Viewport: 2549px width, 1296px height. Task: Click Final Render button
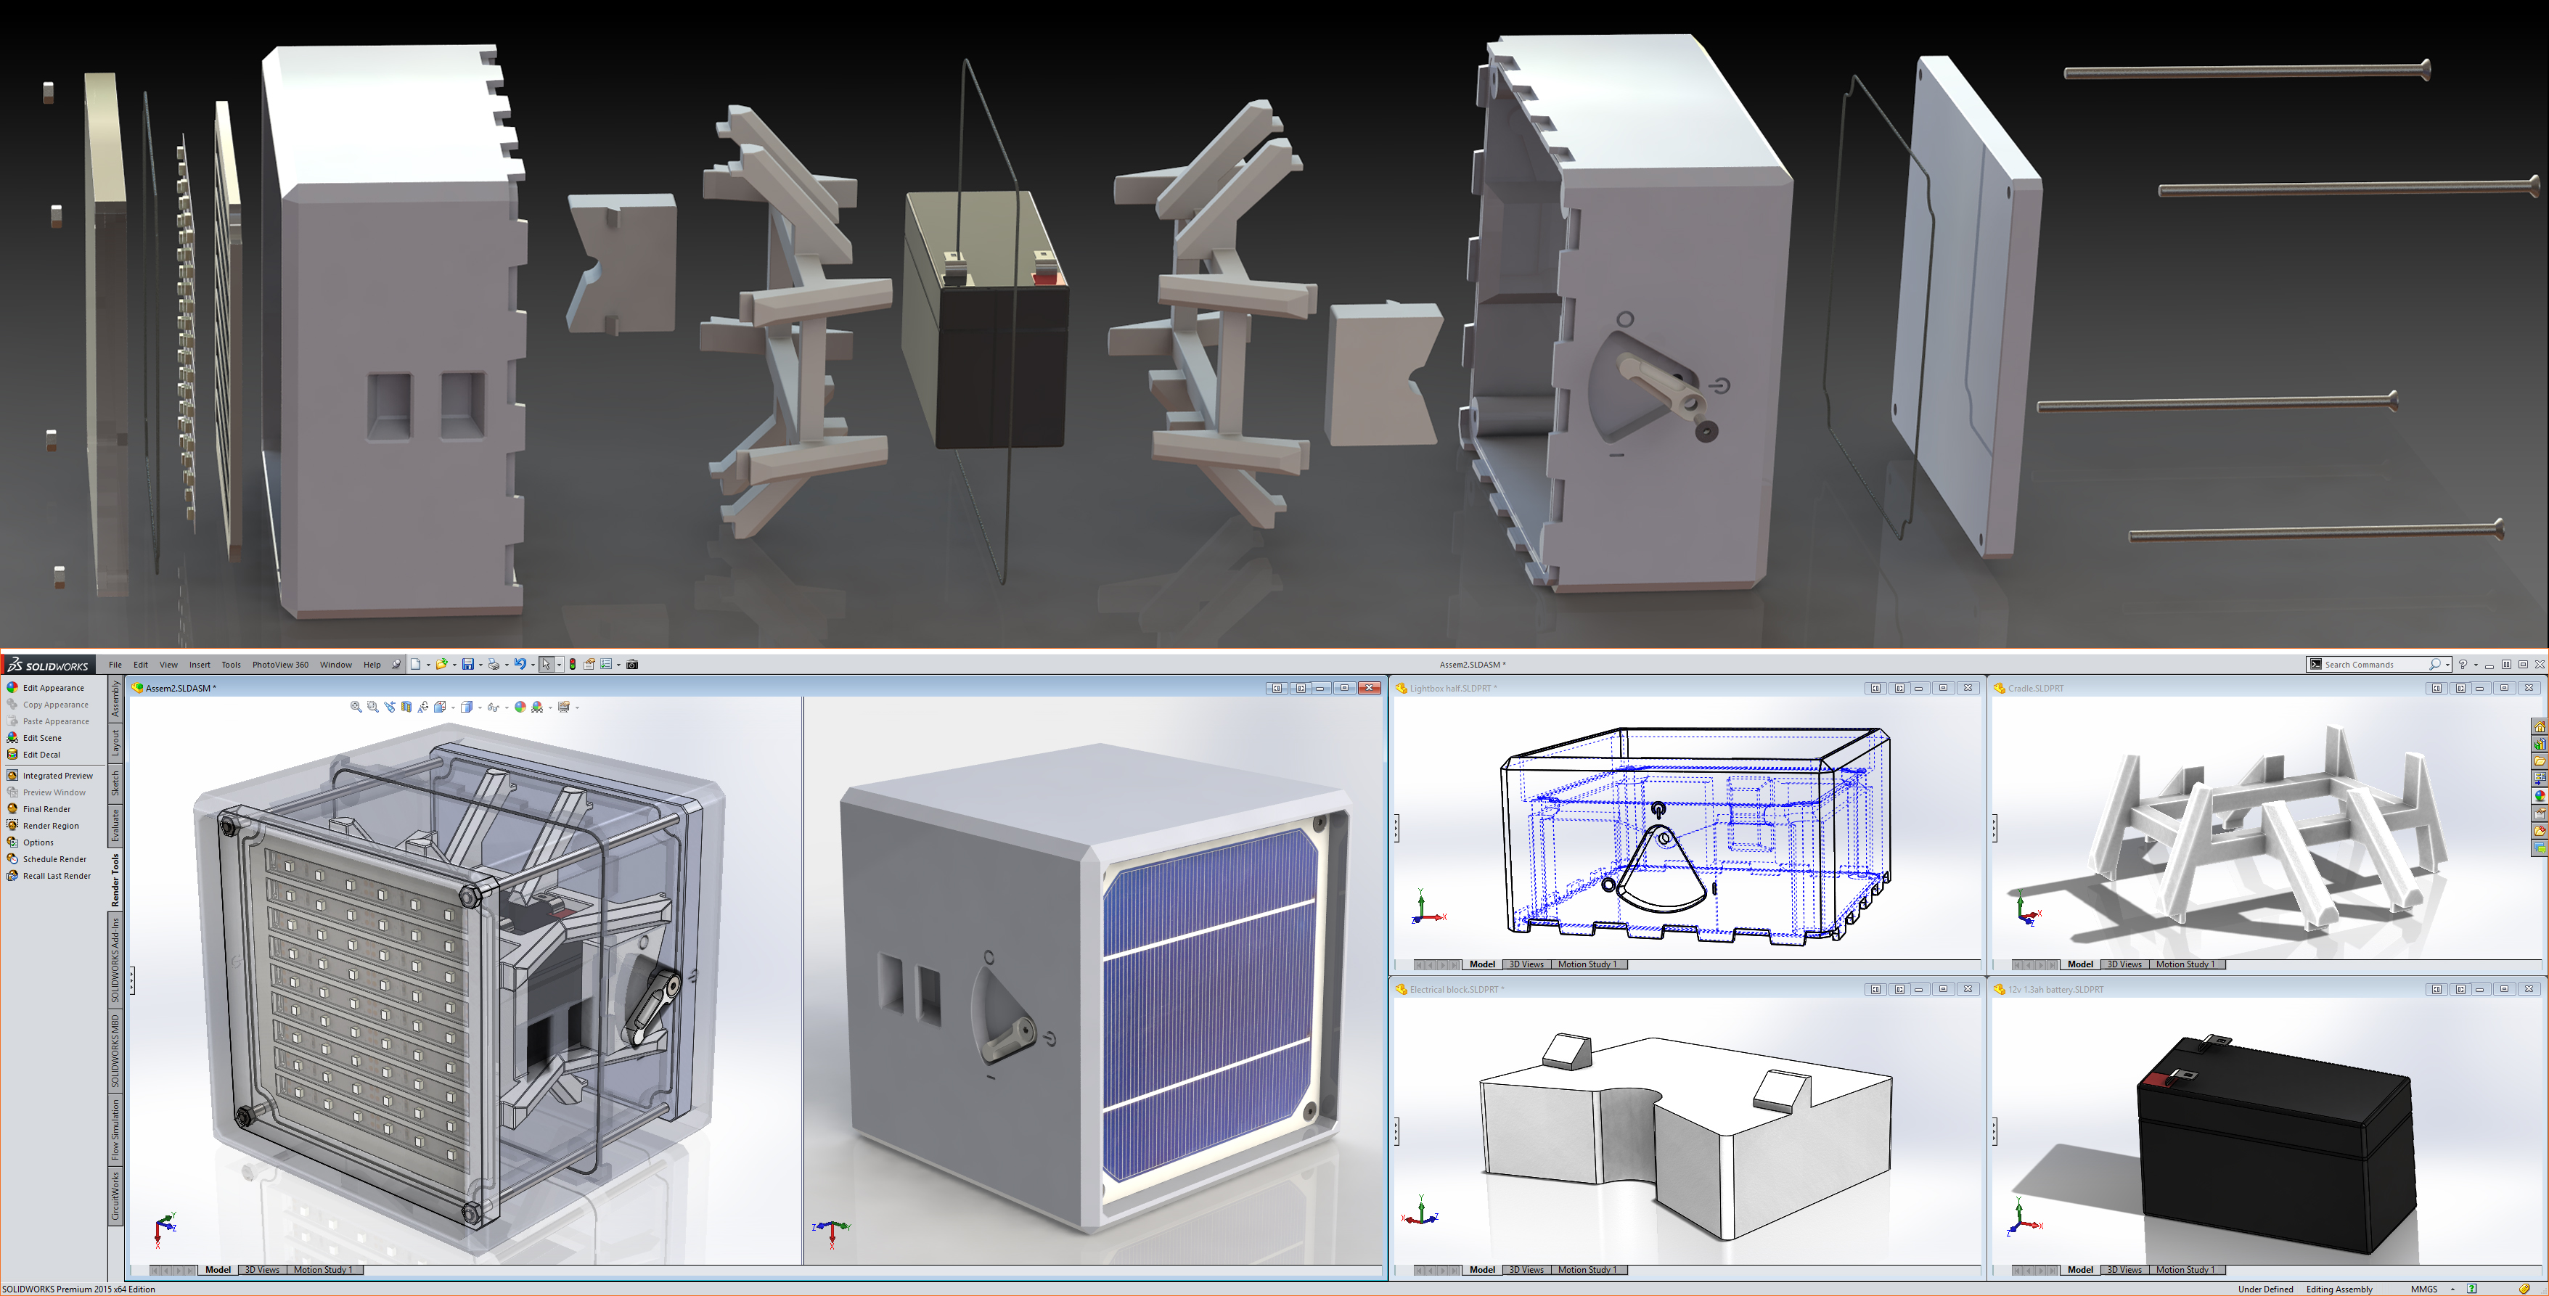[x=46, y=809]
